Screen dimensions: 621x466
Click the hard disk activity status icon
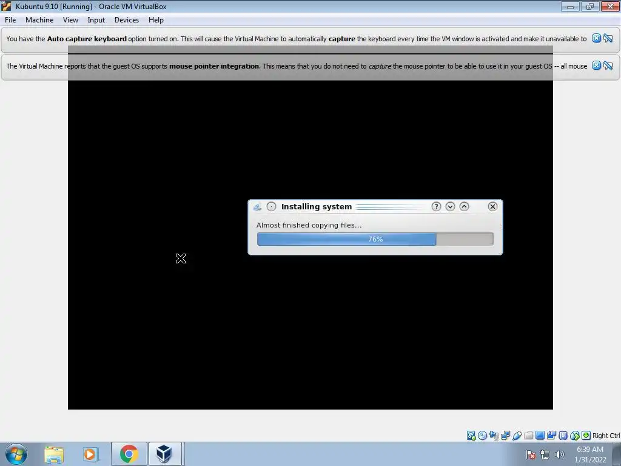471,436
